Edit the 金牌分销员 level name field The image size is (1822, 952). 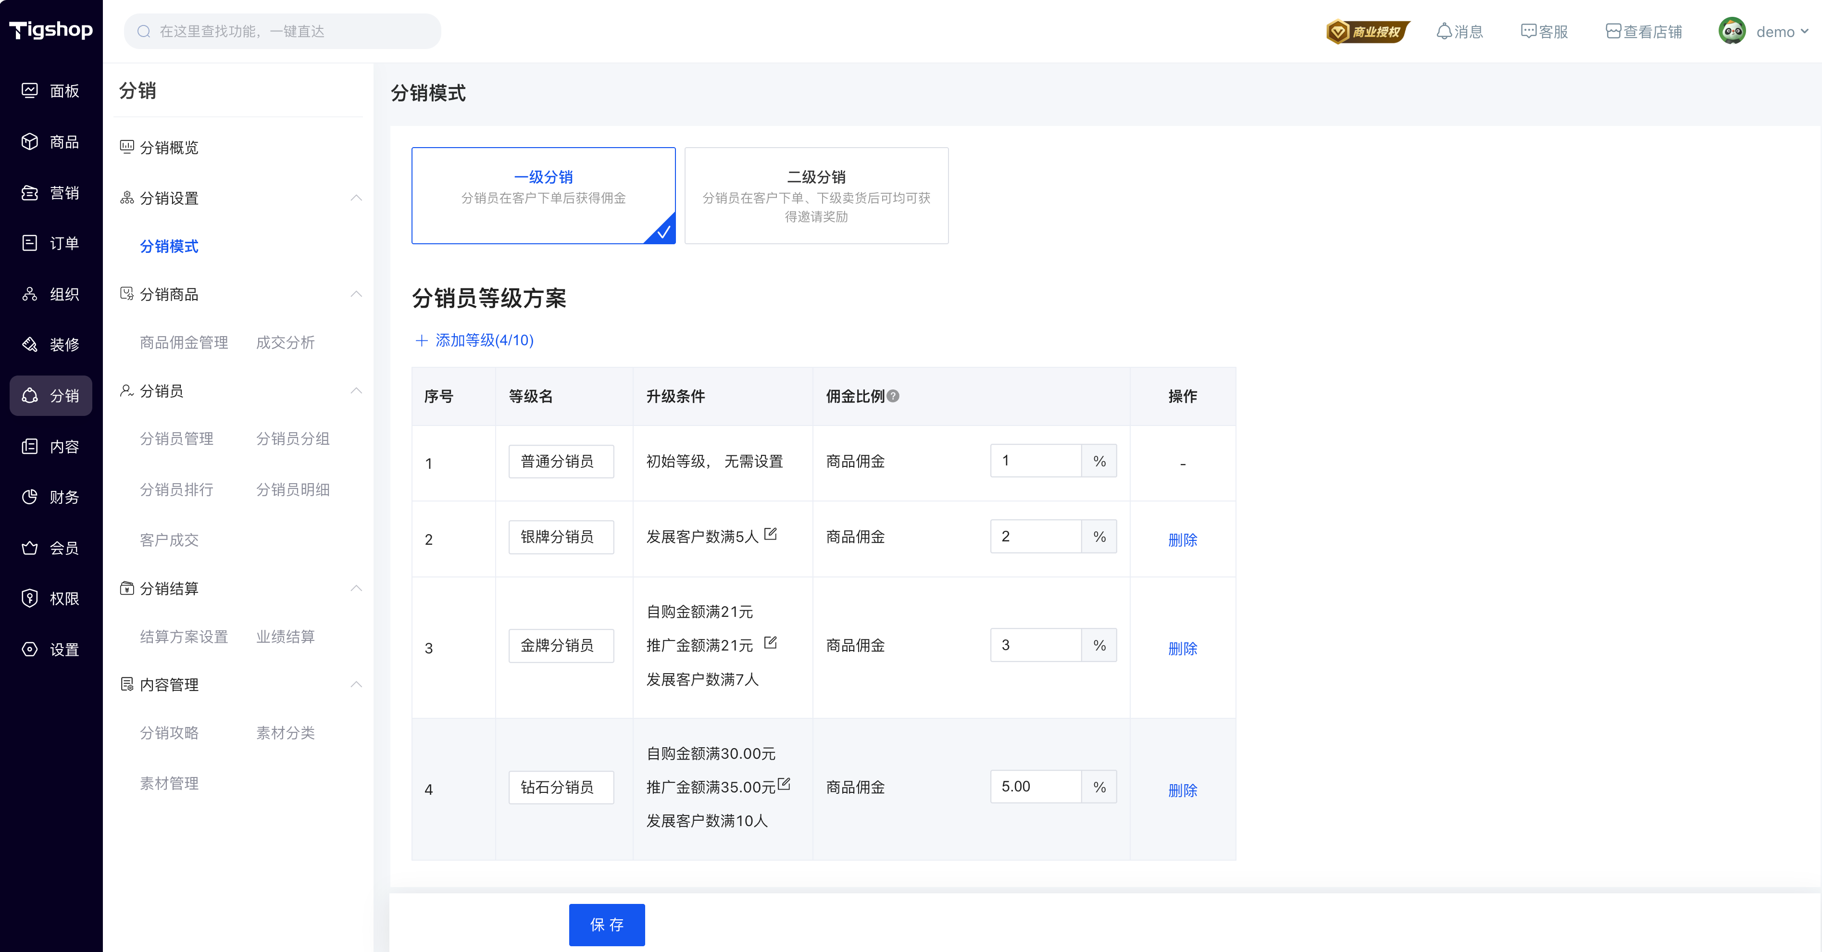(x=561, y=646)
